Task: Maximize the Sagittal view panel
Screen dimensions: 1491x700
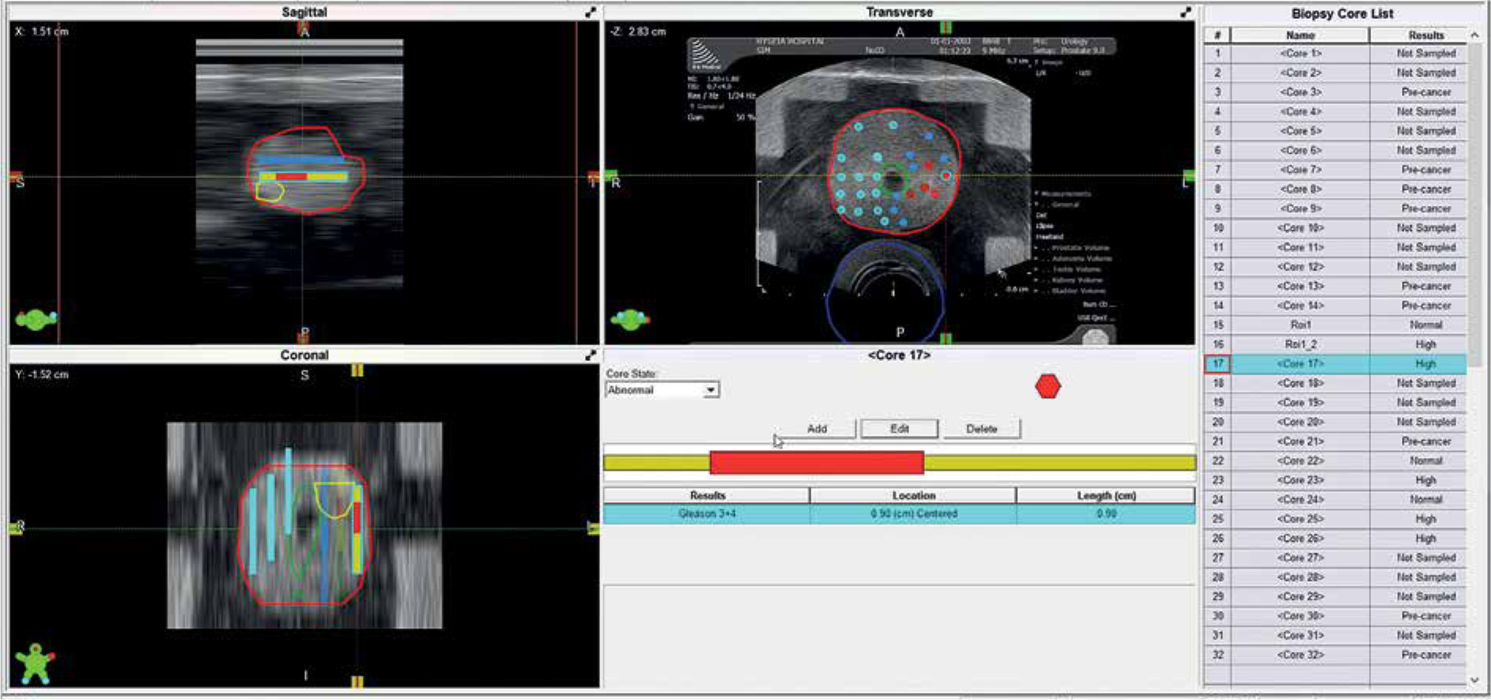Action: pyautogui.click(x=591, y=13)
